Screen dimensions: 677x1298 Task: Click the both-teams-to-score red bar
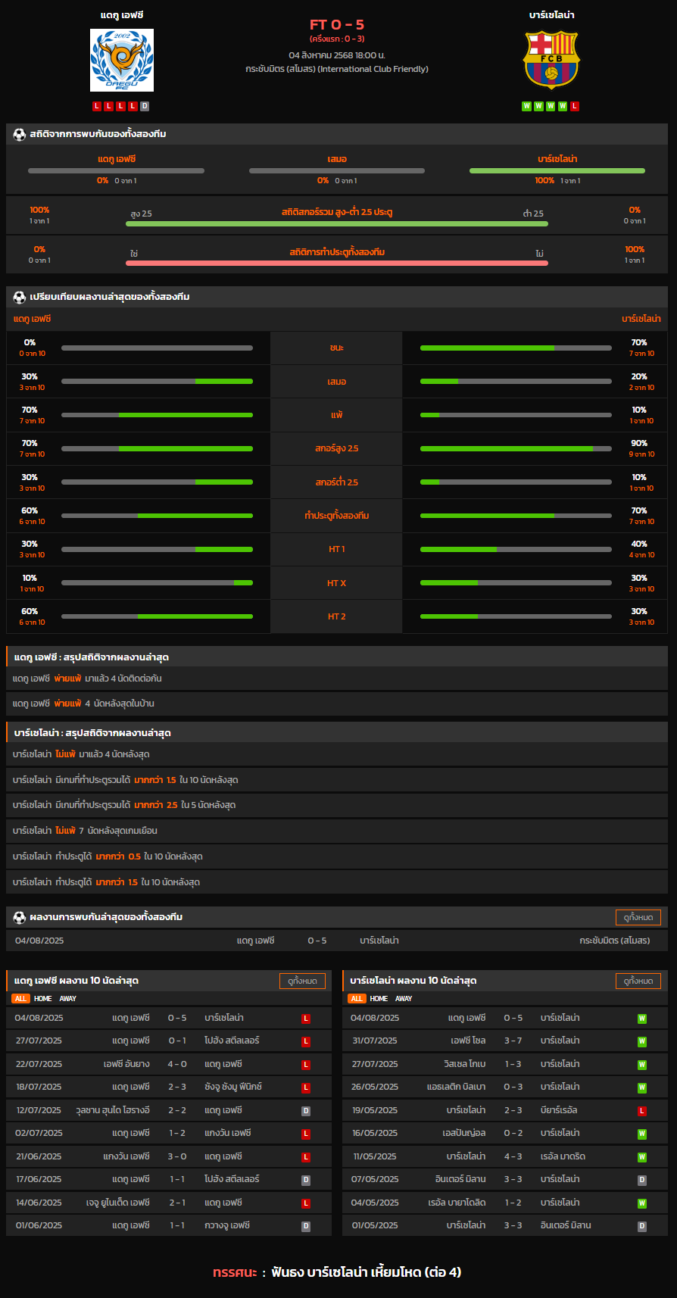pyautogui.click(x=337, y=263)
